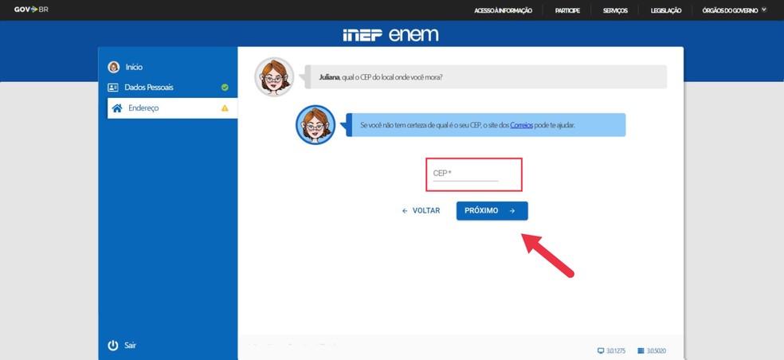
Task: Expand Órgãos do Governo dropdown
Action: (734, 10)
